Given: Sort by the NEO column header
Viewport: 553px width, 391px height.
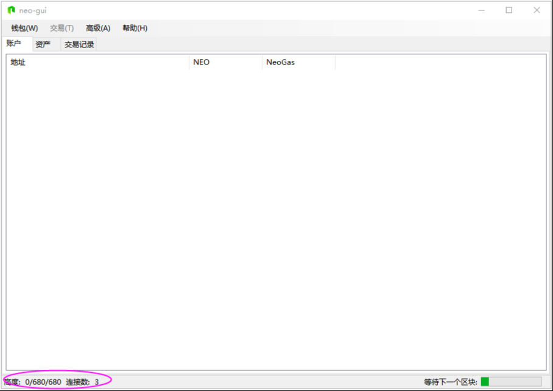Looking at the screenshot, I should 226,62.
